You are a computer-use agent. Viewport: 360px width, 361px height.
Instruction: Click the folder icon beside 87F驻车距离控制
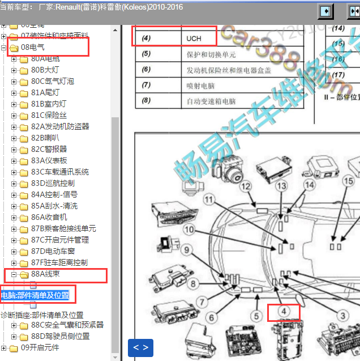click(24, 263)
